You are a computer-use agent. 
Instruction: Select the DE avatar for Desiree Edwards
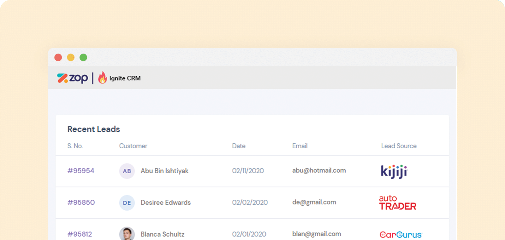pos(127,203)
